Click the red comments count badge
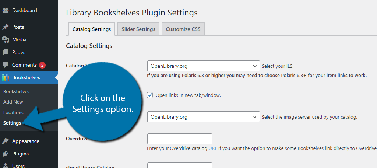377x168 pixels. [x=42, y=65]
